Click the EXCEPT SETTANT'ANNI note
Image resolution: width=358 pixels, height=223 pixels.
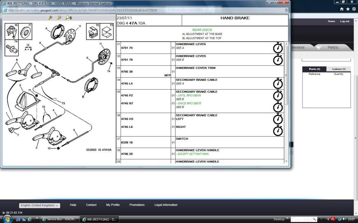coord(193,154)
